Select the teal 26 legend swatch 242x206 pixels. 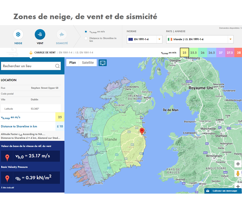(203, 52)
